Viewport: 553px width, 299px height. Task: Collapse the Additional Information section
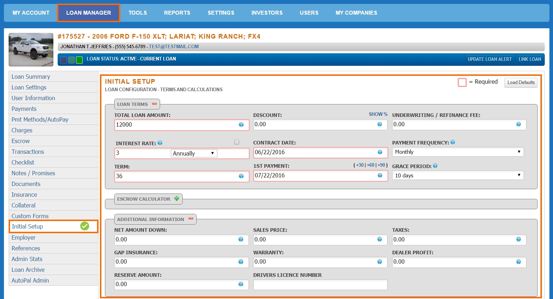coord(191,219)
